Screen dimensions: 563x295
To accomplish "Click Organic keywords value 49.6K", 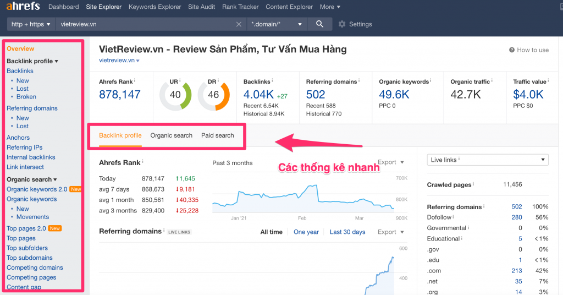I will [x=394, y=95].
